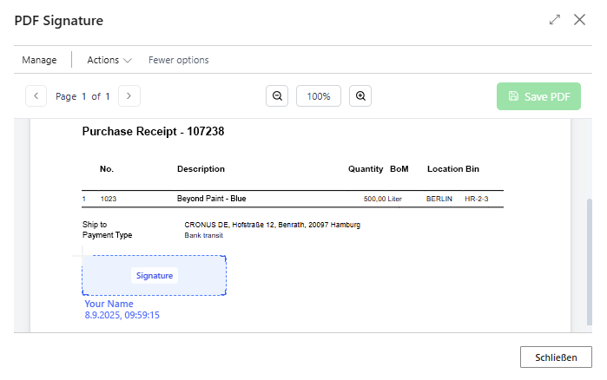The width and height of the screenshot is (607, 380).
Task: Click the BERLIN location value
Action: (x=439, y=199)
